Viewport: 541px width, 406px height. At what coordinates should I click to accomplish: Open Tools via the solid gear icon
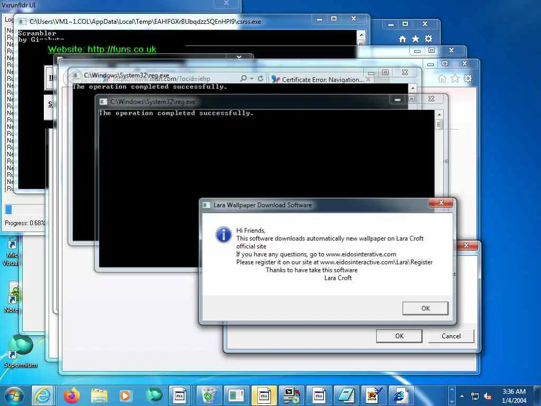tap(428, 39)
